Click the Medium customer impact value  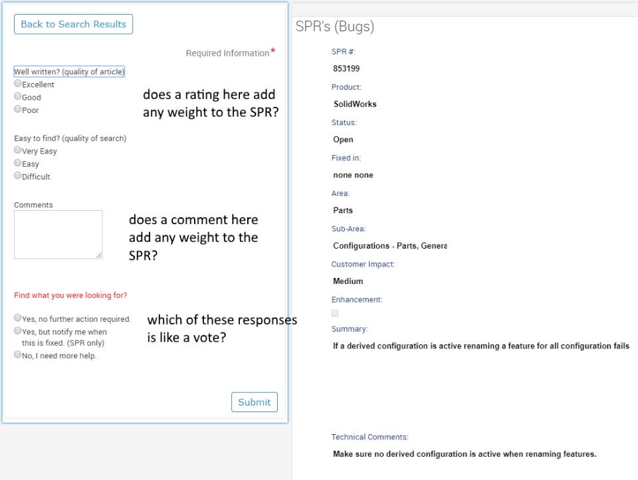[348, 281]
